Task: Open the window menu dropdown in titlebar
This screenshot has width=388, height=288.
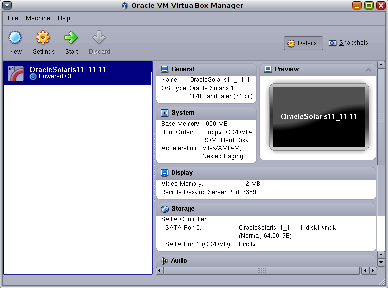Action: tap(7, 6)
